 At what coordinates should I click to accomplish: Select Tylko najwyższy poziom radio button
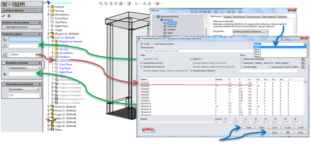153,44
